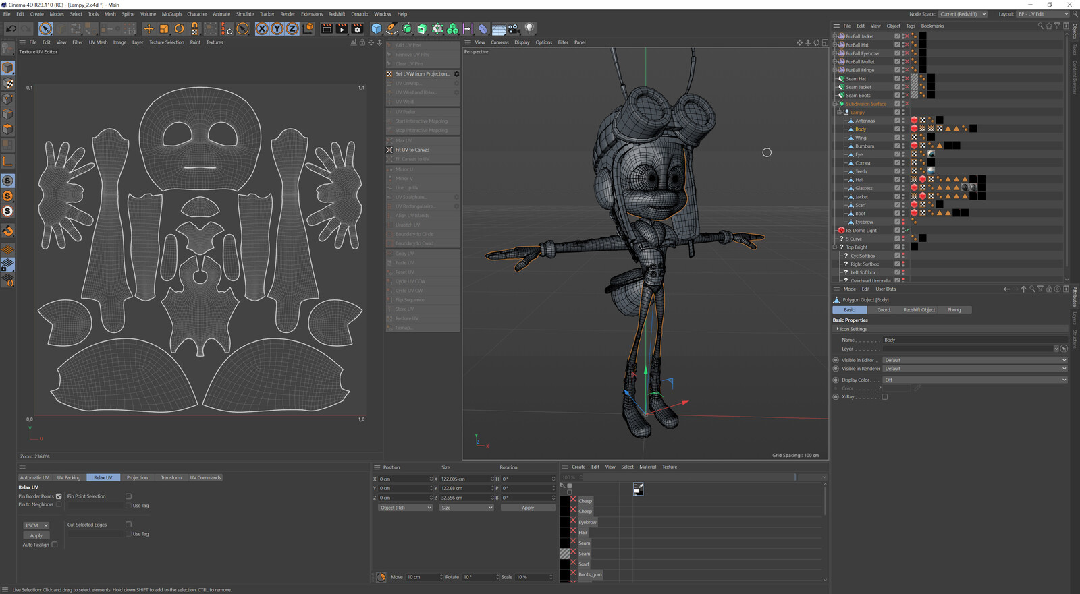
Task: Open Visible in Editor dropdown
Action: coord(975,360)
